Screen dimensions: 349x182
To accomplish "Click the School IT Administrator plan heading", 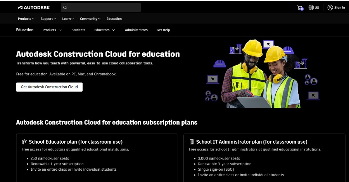I will click(x=252, y=142).
